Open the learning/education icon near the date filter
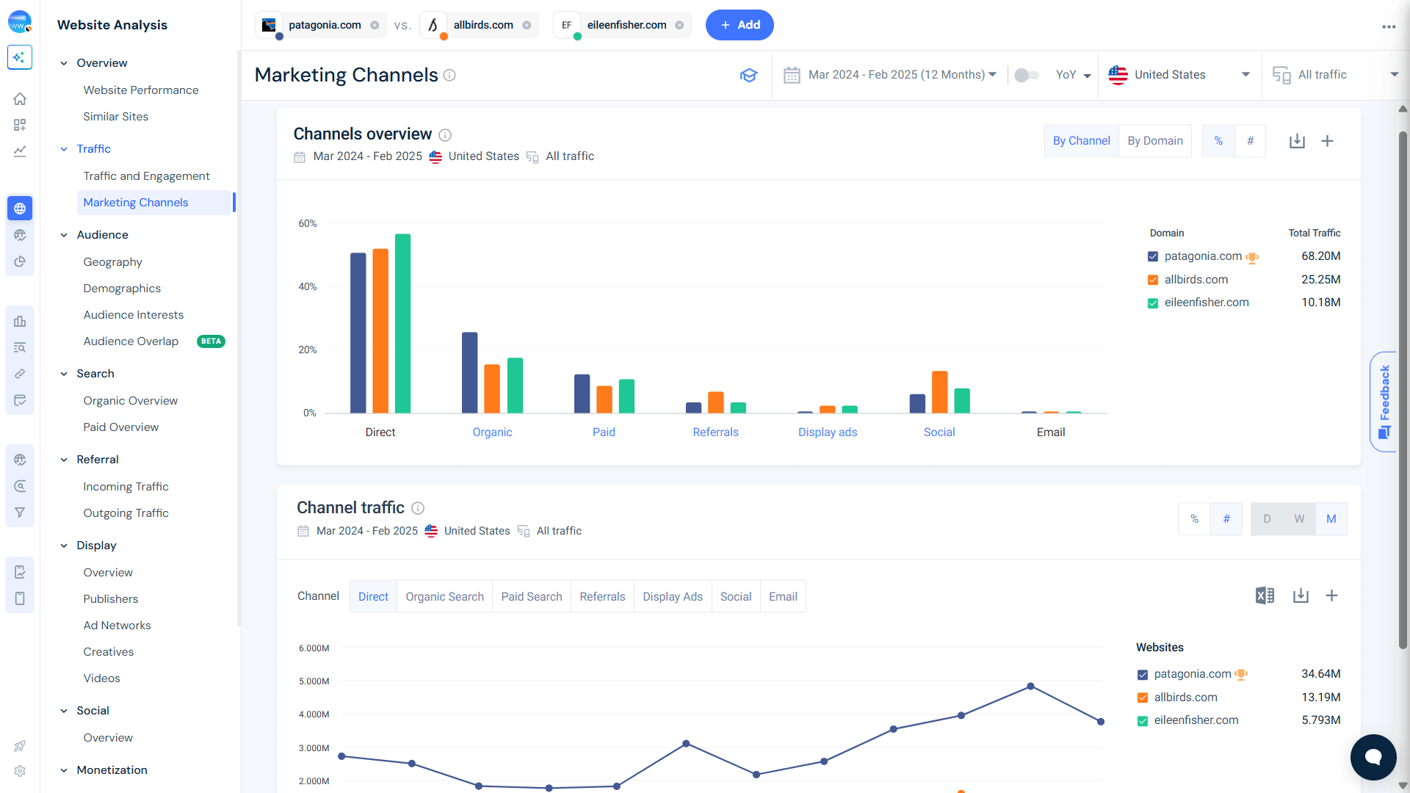 pos(748,74)
